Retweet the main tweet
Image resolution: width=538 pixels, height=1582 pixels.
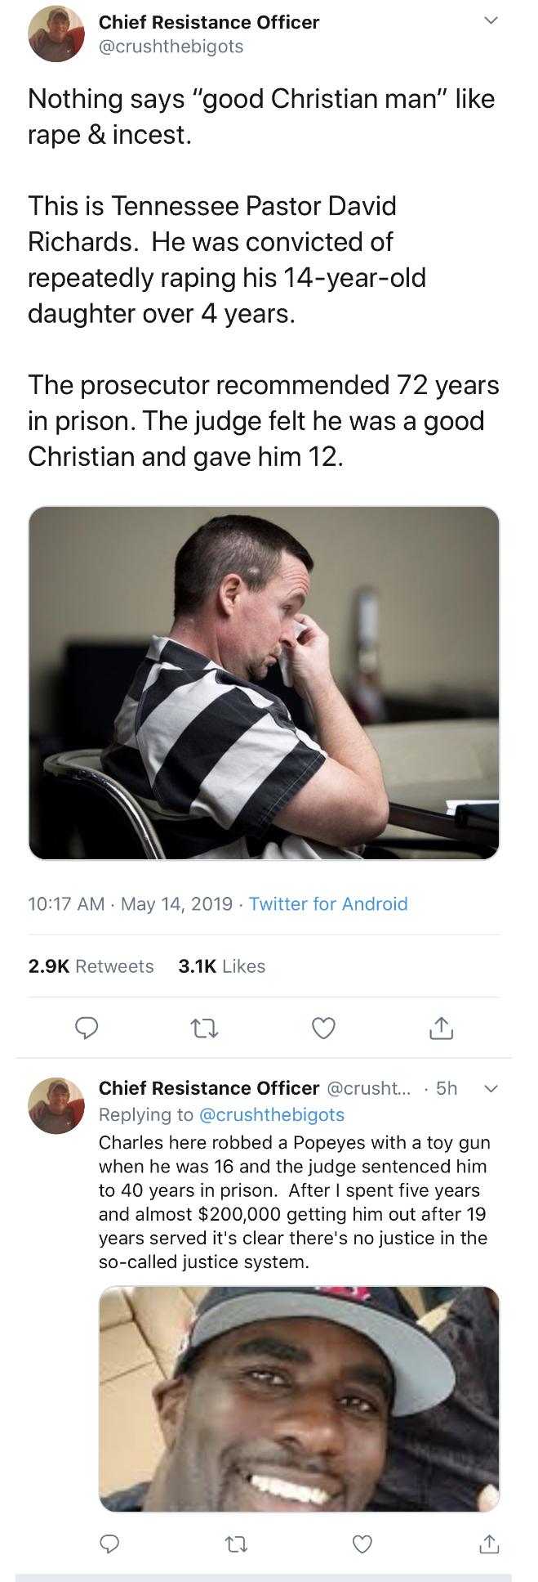click(x=205, y=1028)
